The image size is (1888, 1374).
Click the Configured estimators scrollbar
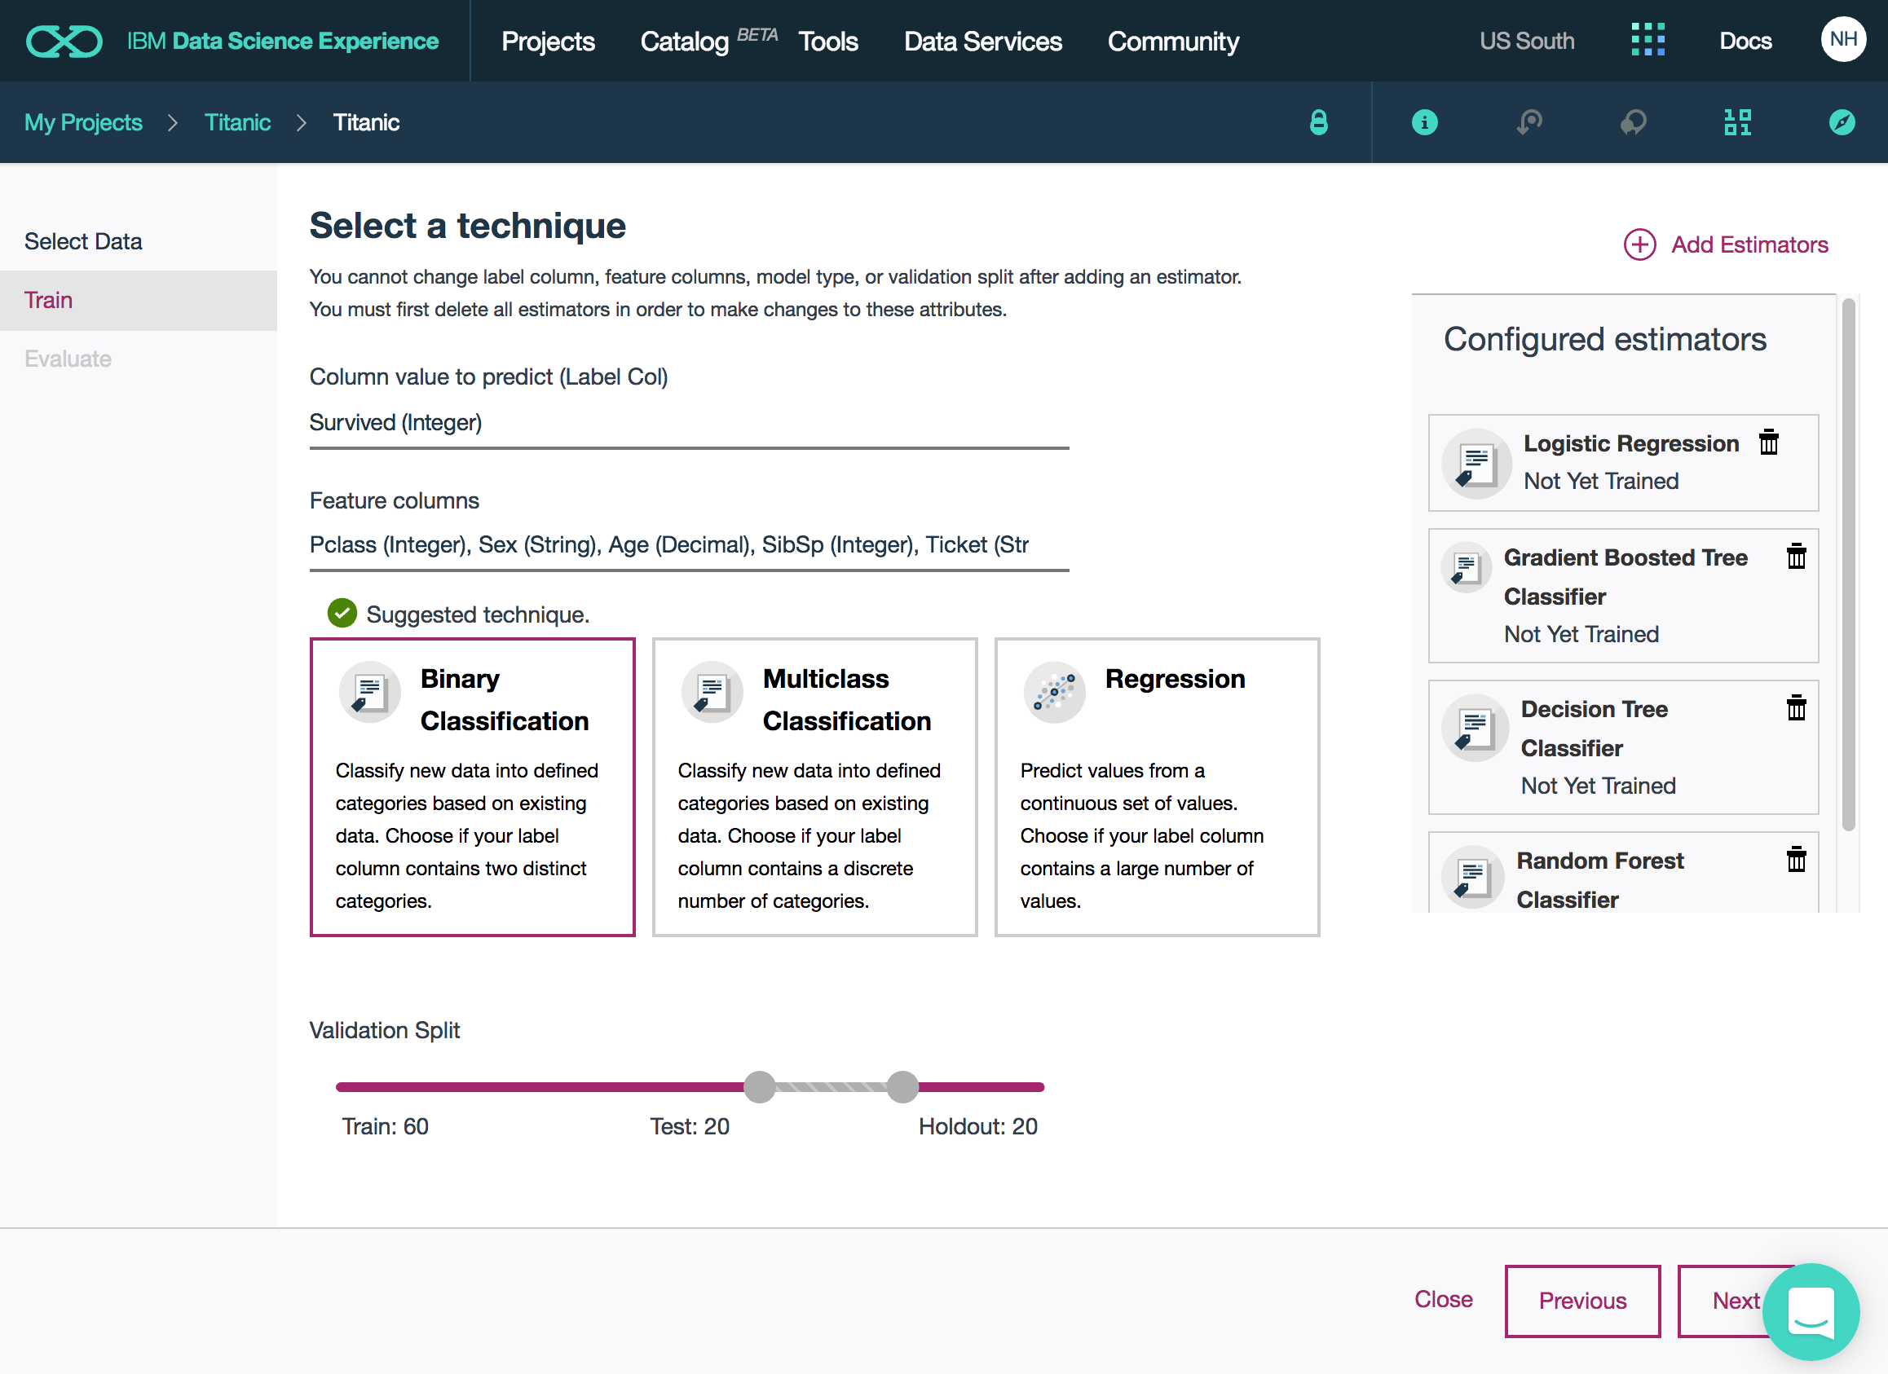point(1848,564)
